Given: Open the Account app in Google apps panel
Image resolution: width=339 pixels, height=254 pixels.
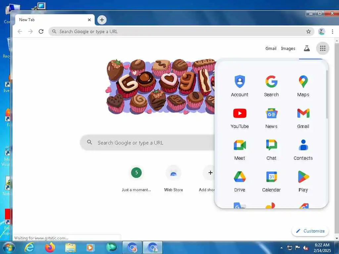Looking at the screenshot, I should 240,86.
